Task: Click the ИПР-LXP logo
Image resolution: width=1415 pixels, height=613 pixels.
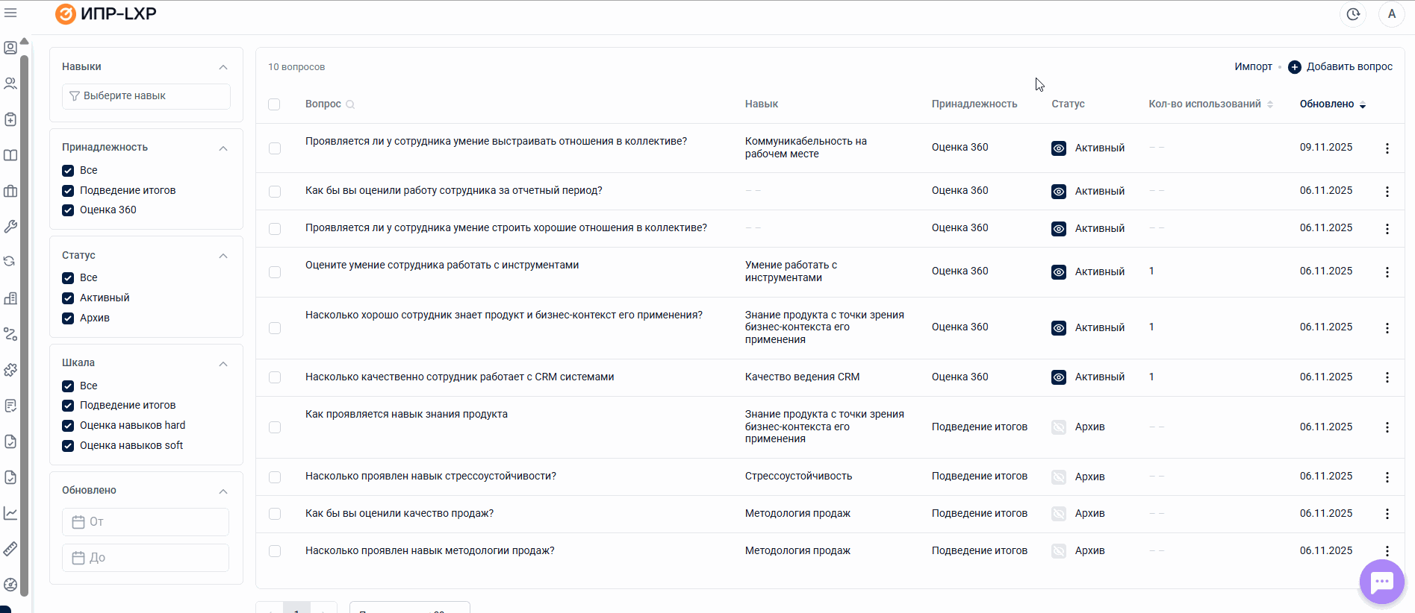Action: [106, 14]
